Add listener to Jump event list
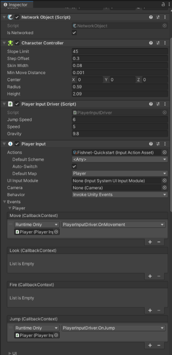The height and width of the screenshot is (355, 172). coord(150,345)
